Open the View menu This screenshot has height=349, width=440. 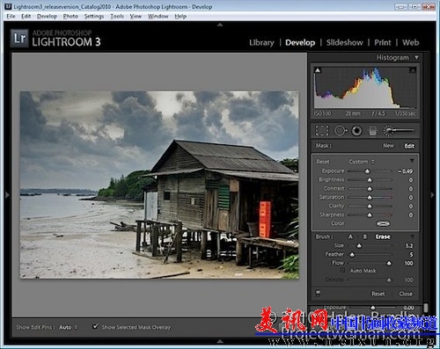point(136,17)
